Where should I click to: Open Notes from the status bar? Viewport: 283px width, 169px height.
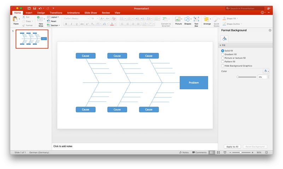[184, 152]
